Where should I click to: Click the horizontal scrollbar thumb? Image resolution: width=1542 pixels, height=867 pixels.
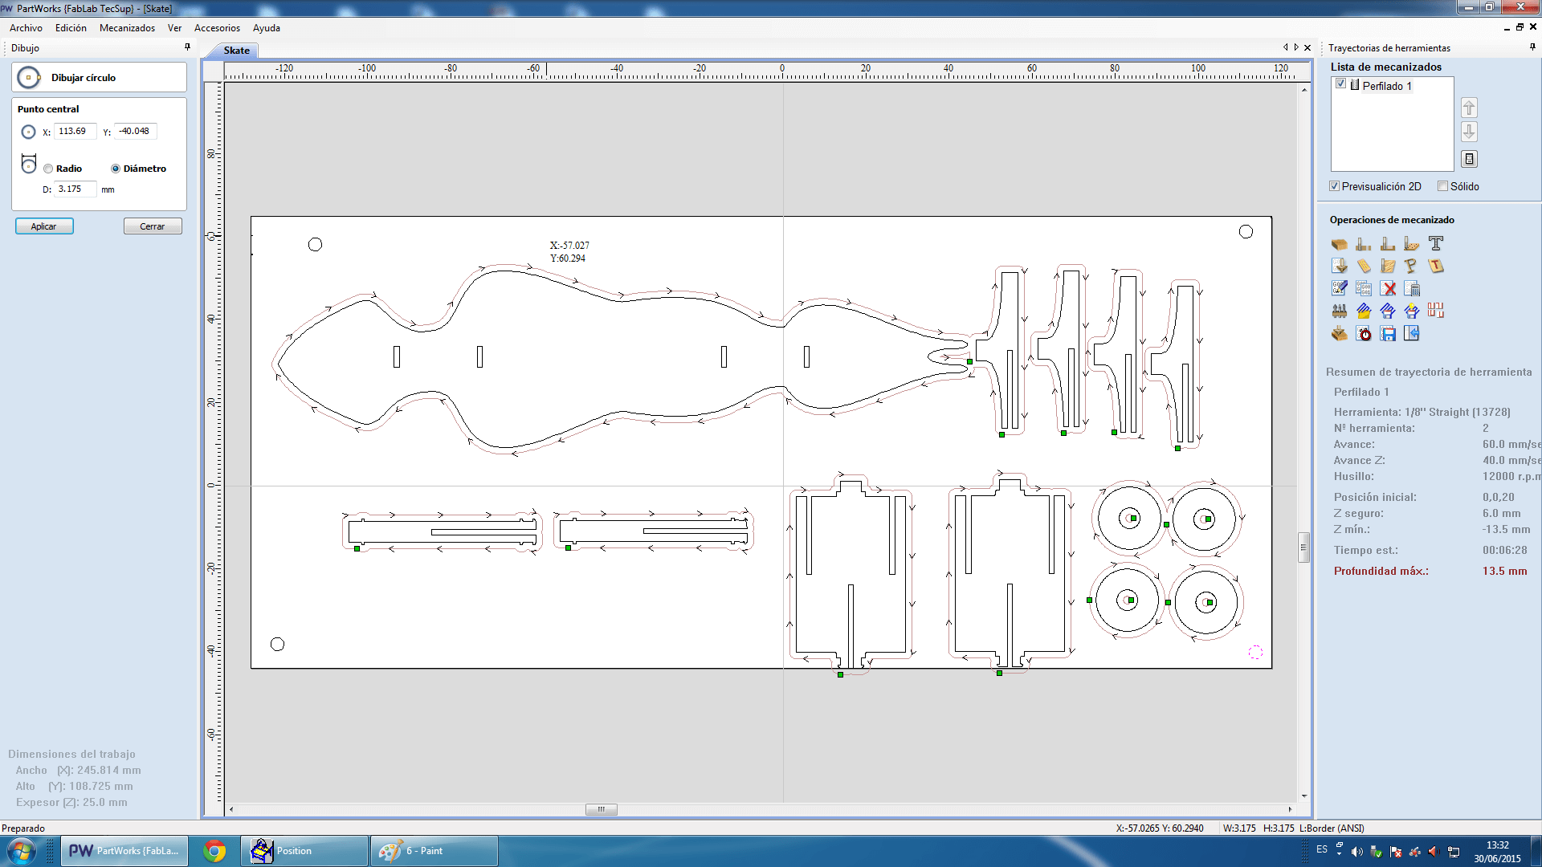pyautogui.click(x=602, y=809)
